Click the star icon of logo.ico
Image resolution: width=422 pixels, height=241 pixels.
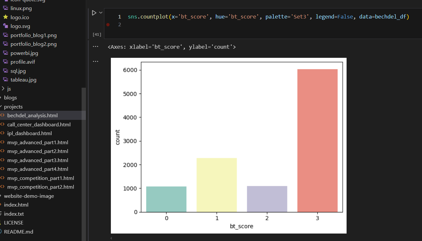coord(6,17)
